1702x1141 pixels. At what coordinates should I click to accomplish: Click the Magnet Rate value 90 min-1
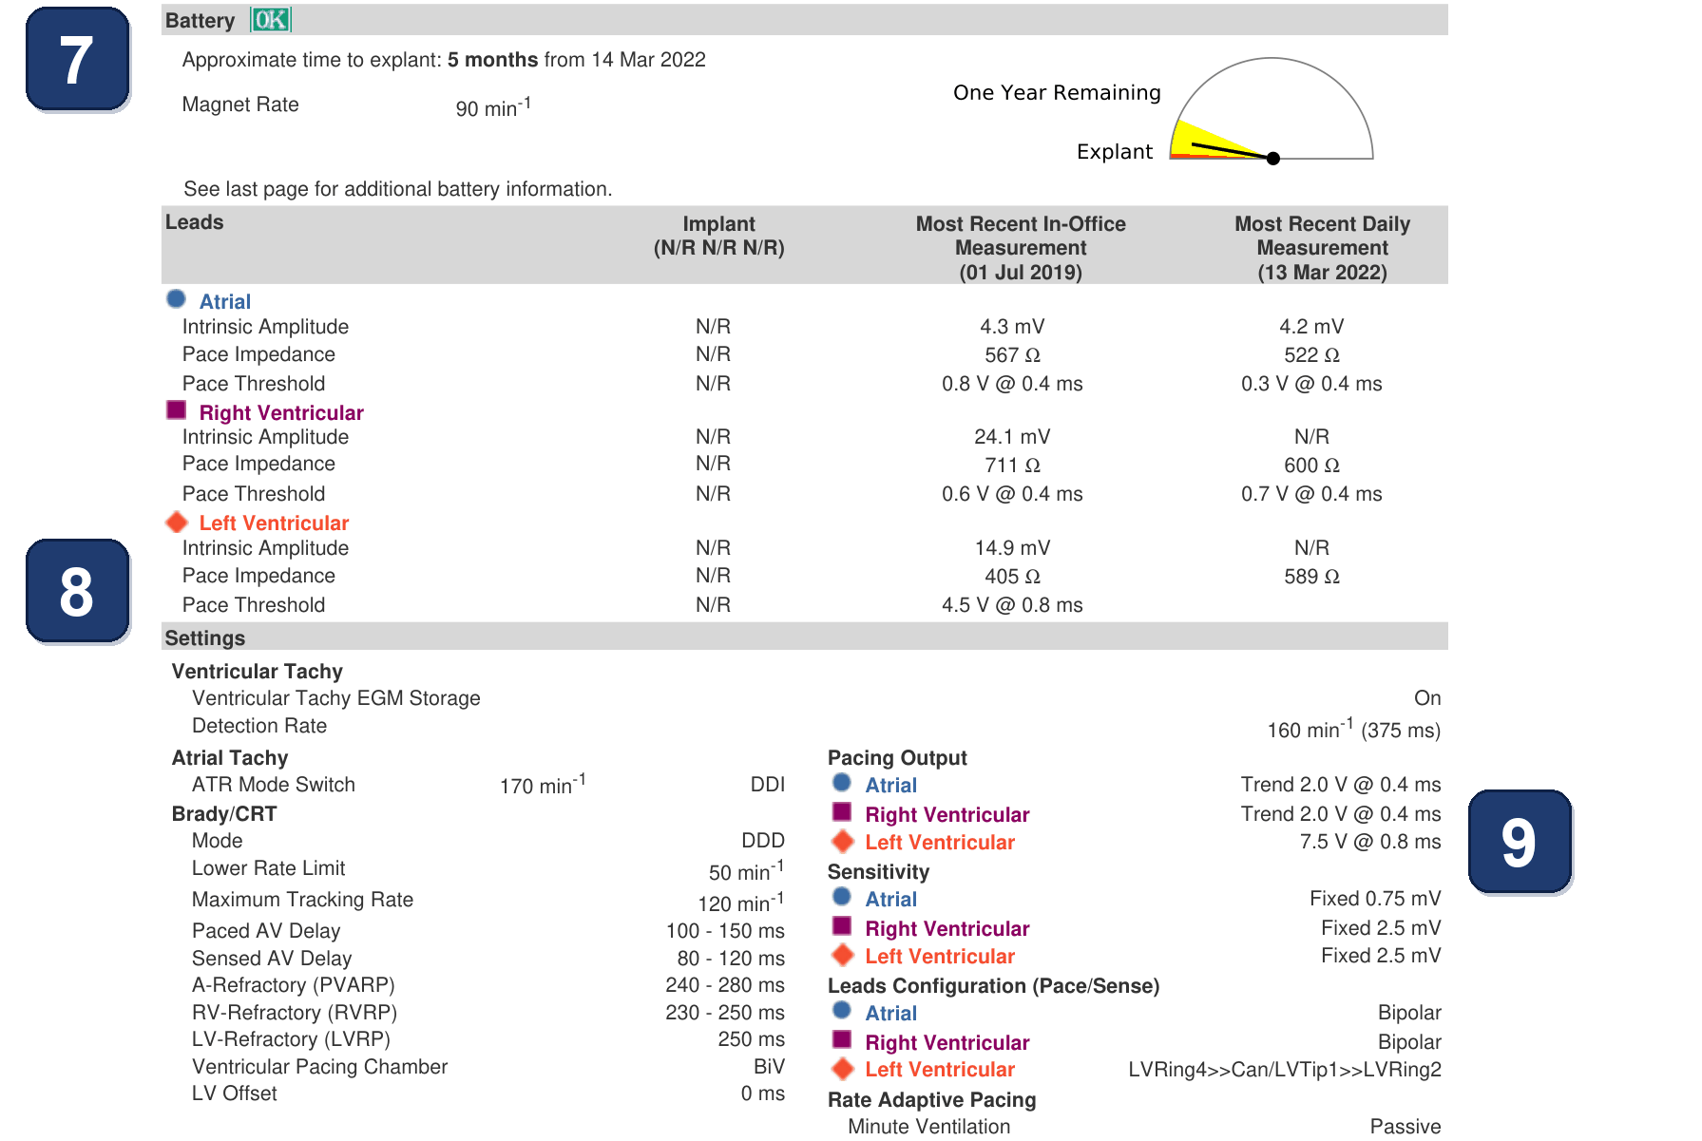[x=493, y=106]
